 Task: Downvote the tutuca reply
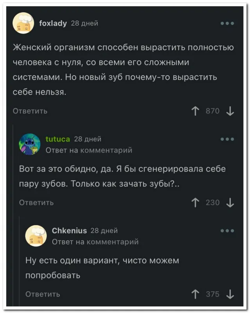point(230,203)
